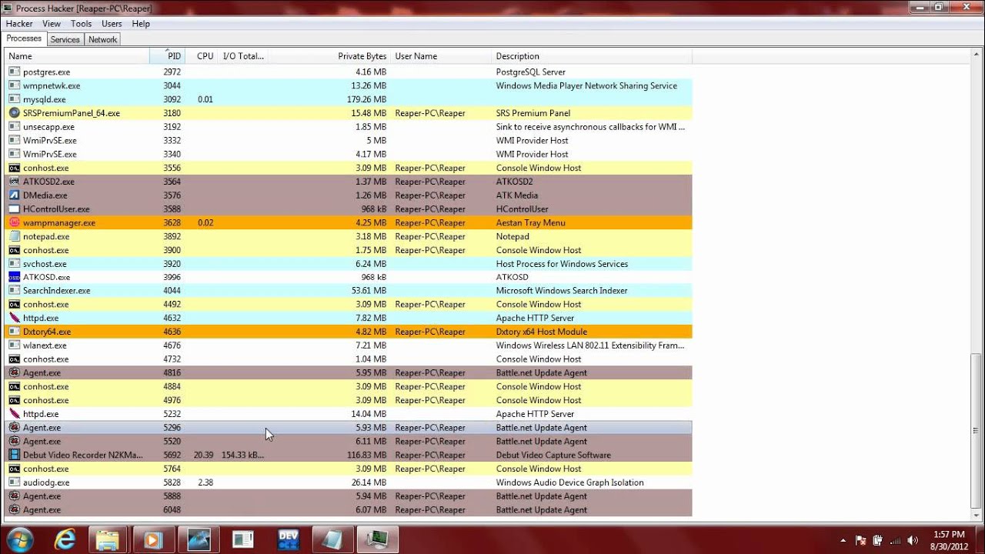
Task: Click the audiodg.exe icon
Action: pyautogui.click(x=14, y=482)
